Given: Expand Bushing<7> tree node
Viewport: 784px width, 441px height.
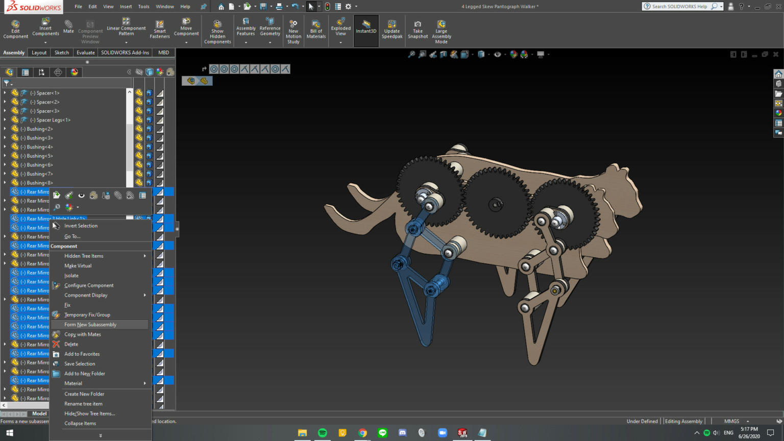Looking at the screenshot, I should [x=5, y=174].
